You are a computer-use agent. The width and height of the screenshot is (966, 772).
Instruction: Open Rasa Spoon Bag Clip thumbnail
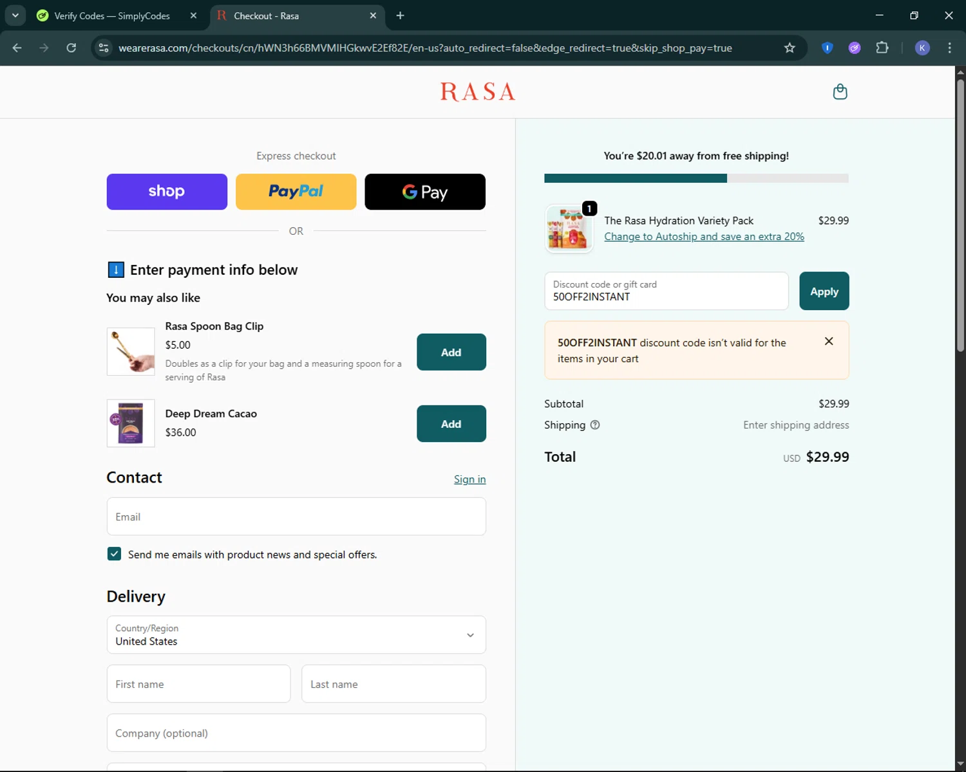[131, 351]
